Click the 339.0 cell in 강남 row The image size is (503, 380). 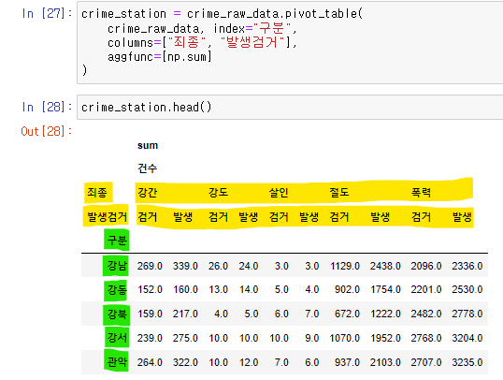(x=185, y=266)
